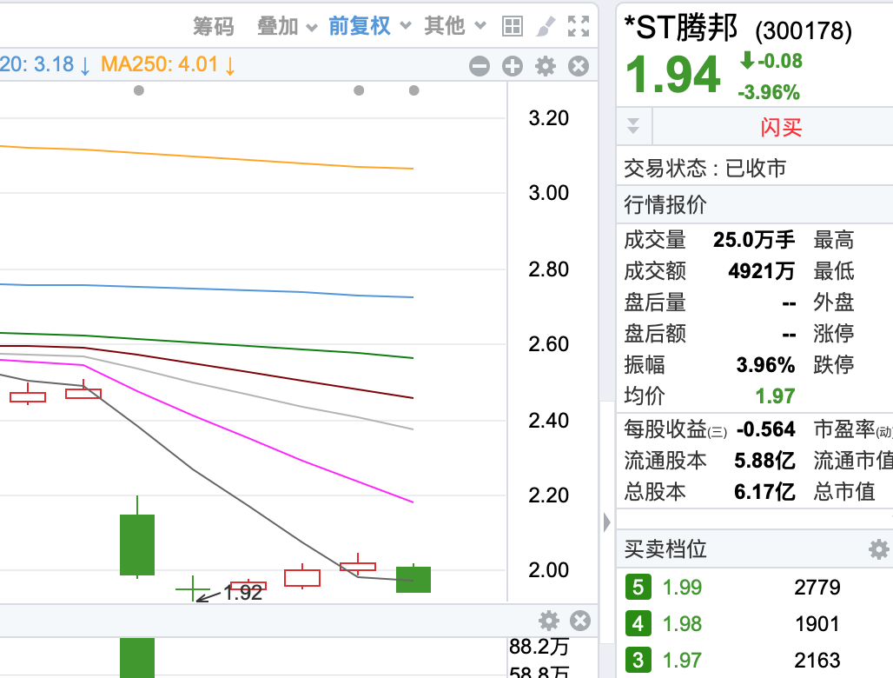Click the -3.96% change percentage

click(x=769, y=92)
